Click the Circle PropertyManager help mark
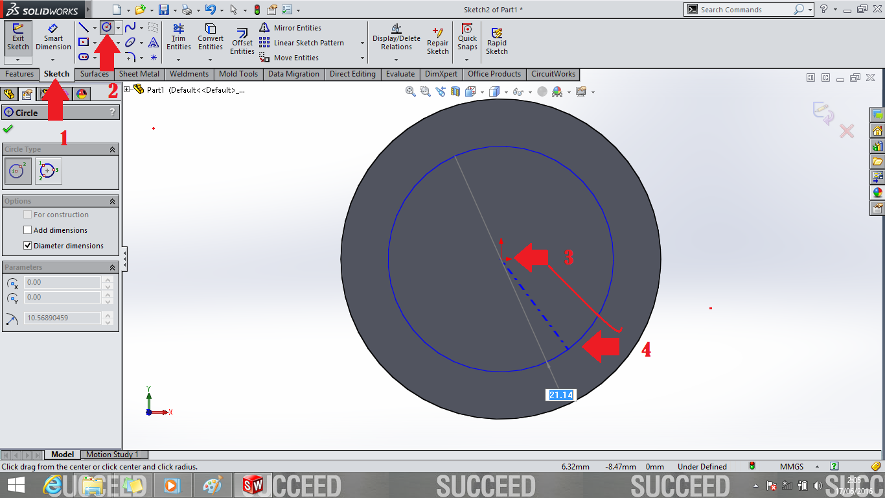Screen dimensions: 885x498 point(113,112)
